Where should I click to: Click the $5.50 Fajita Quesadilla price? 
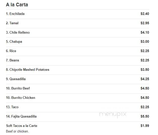coord(145,116)
